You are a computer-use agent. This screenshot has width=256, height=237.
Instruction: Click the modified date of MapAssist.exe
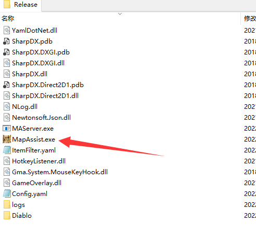coord(250,140)
